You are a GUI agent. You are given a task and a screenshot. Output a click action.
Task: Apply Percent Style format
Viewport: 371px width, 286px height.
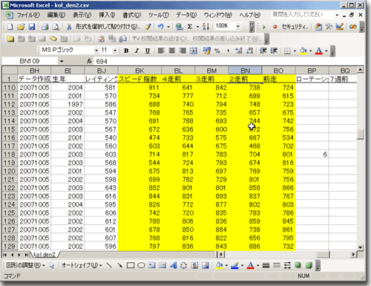[217, 51]
